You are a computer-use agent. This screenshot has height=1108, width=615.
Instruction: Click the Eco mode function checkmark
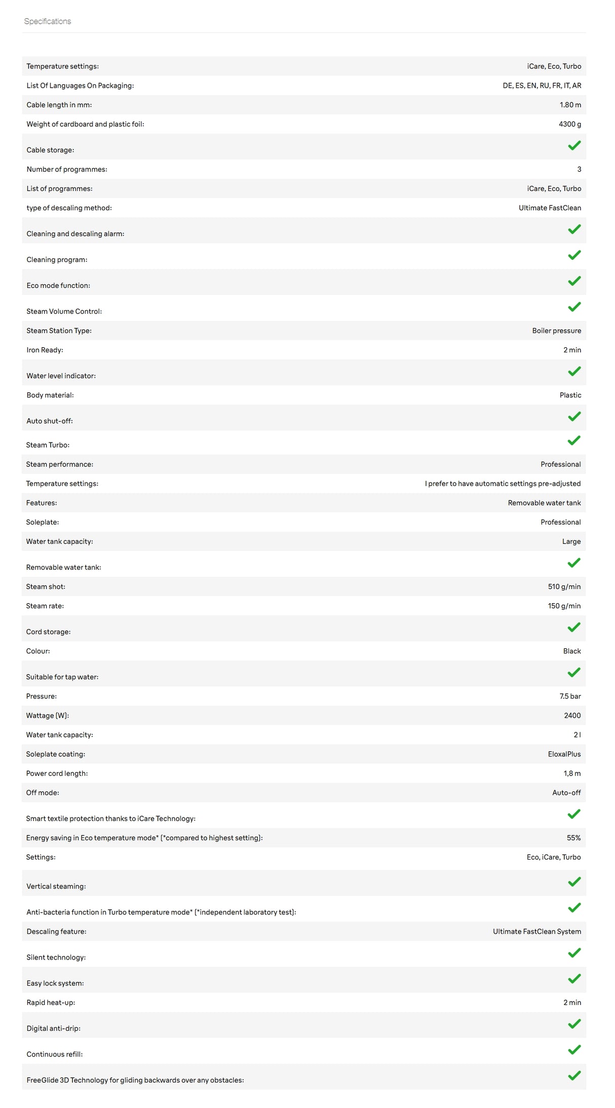pos(574,281)
